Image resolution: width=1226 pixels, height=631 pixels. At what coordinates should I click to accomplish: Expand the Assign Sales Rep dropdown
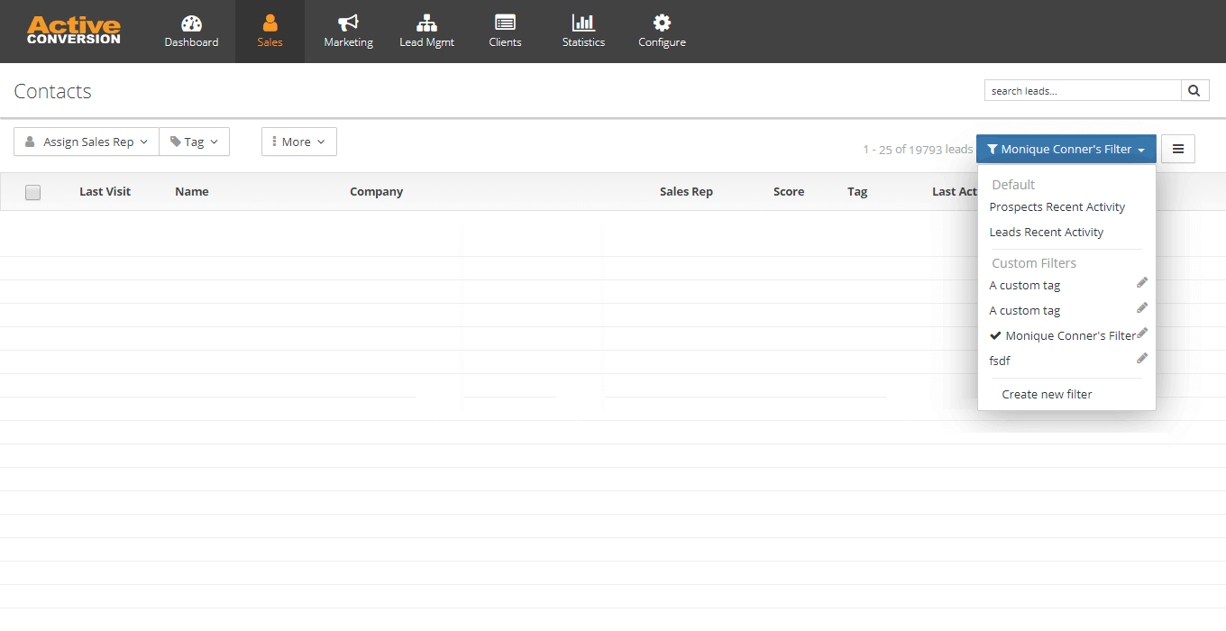[x=87, y=142]
